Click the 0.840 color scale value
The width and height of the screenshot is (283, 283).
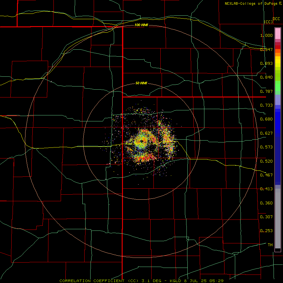coord(266,77)
